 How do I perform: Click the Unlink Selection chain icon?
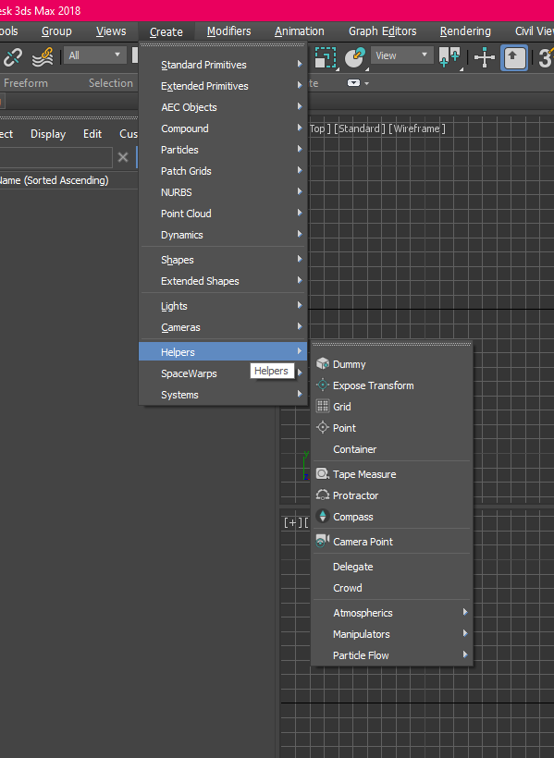(13, 57)
